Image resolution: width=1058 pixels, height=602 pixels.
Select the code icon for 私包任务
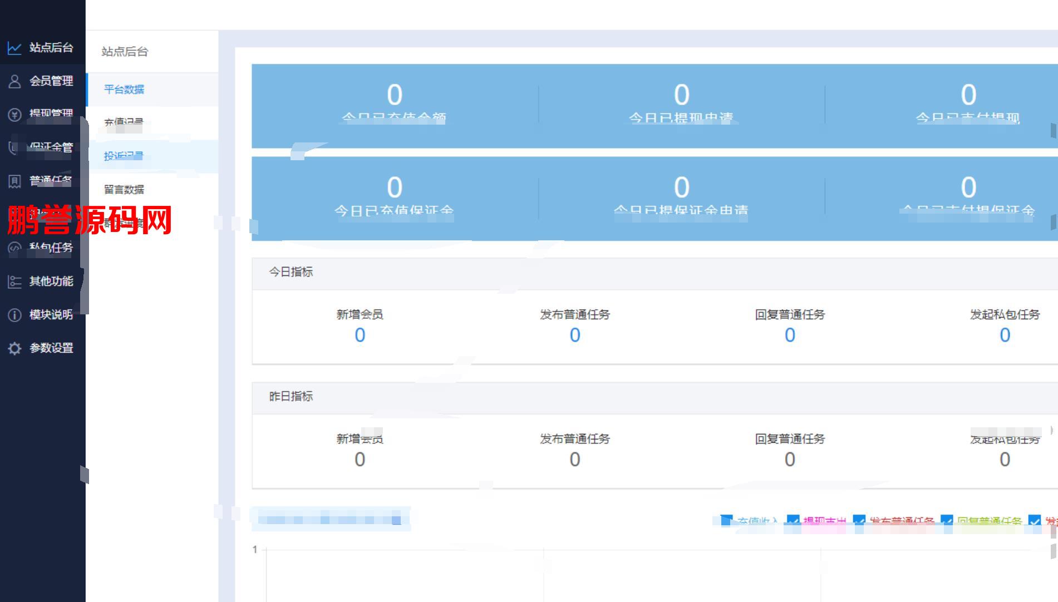coord(14,248)
